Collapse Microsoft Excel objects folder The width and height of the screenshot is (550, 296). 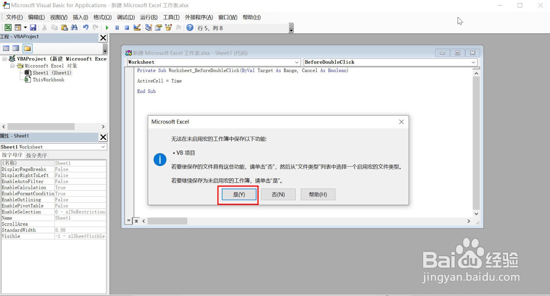click(12, 66)
